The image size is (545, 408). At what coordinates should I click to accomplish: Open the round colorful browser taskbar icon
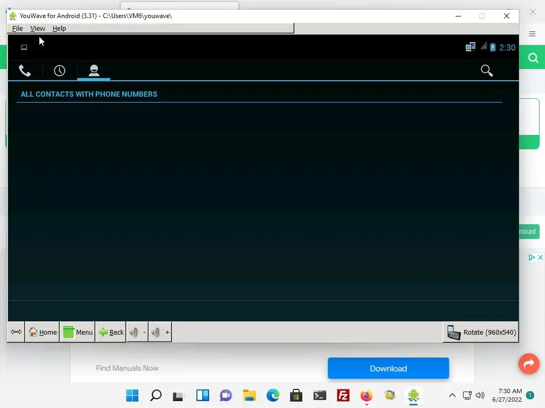click(390, 395)
